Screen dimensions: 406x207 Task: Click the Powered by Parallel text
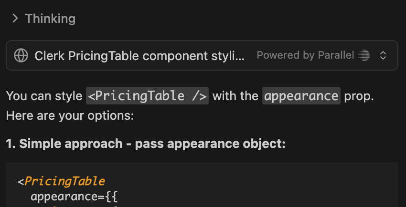coord(305,55)
